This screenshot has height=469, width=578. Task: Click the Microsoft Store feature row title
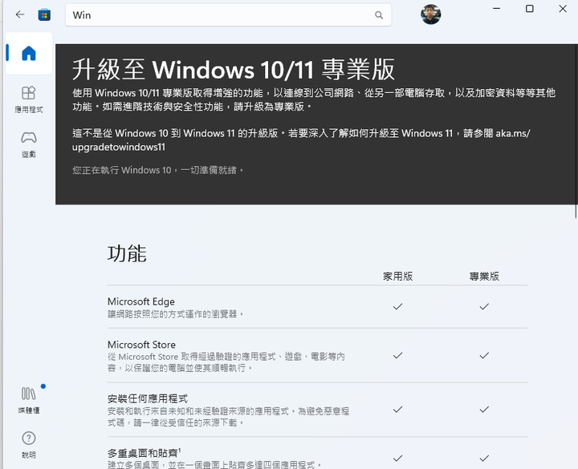pos(141,345)
